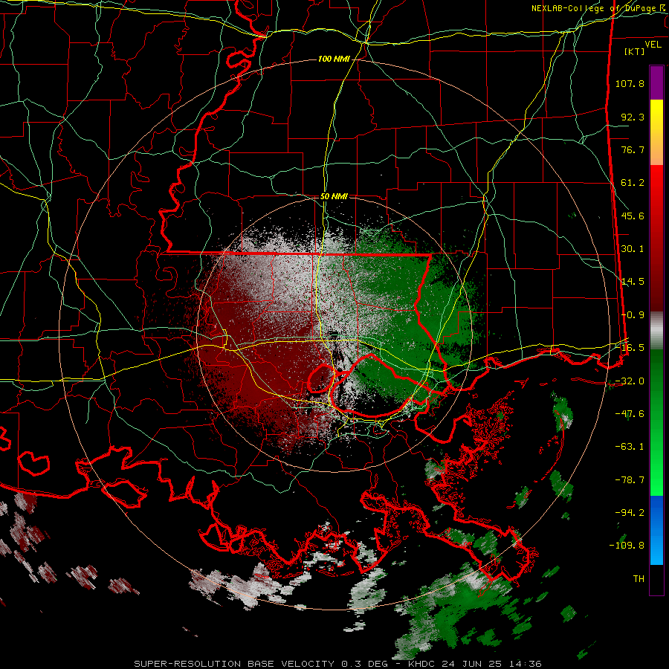669x669 pixels.
Task: Click the -63.1 value on the velocity scale
Action: tap(630, 447)
